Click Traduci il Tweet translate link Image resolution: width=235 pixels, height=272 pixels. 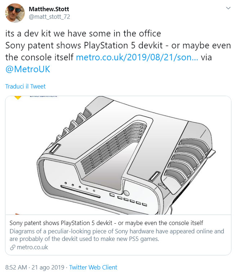26,86
